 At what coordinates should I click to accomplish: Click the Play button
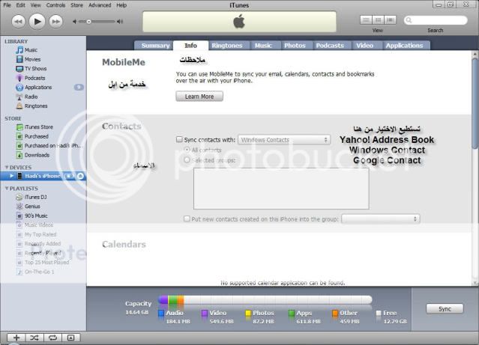pos(37,22)
